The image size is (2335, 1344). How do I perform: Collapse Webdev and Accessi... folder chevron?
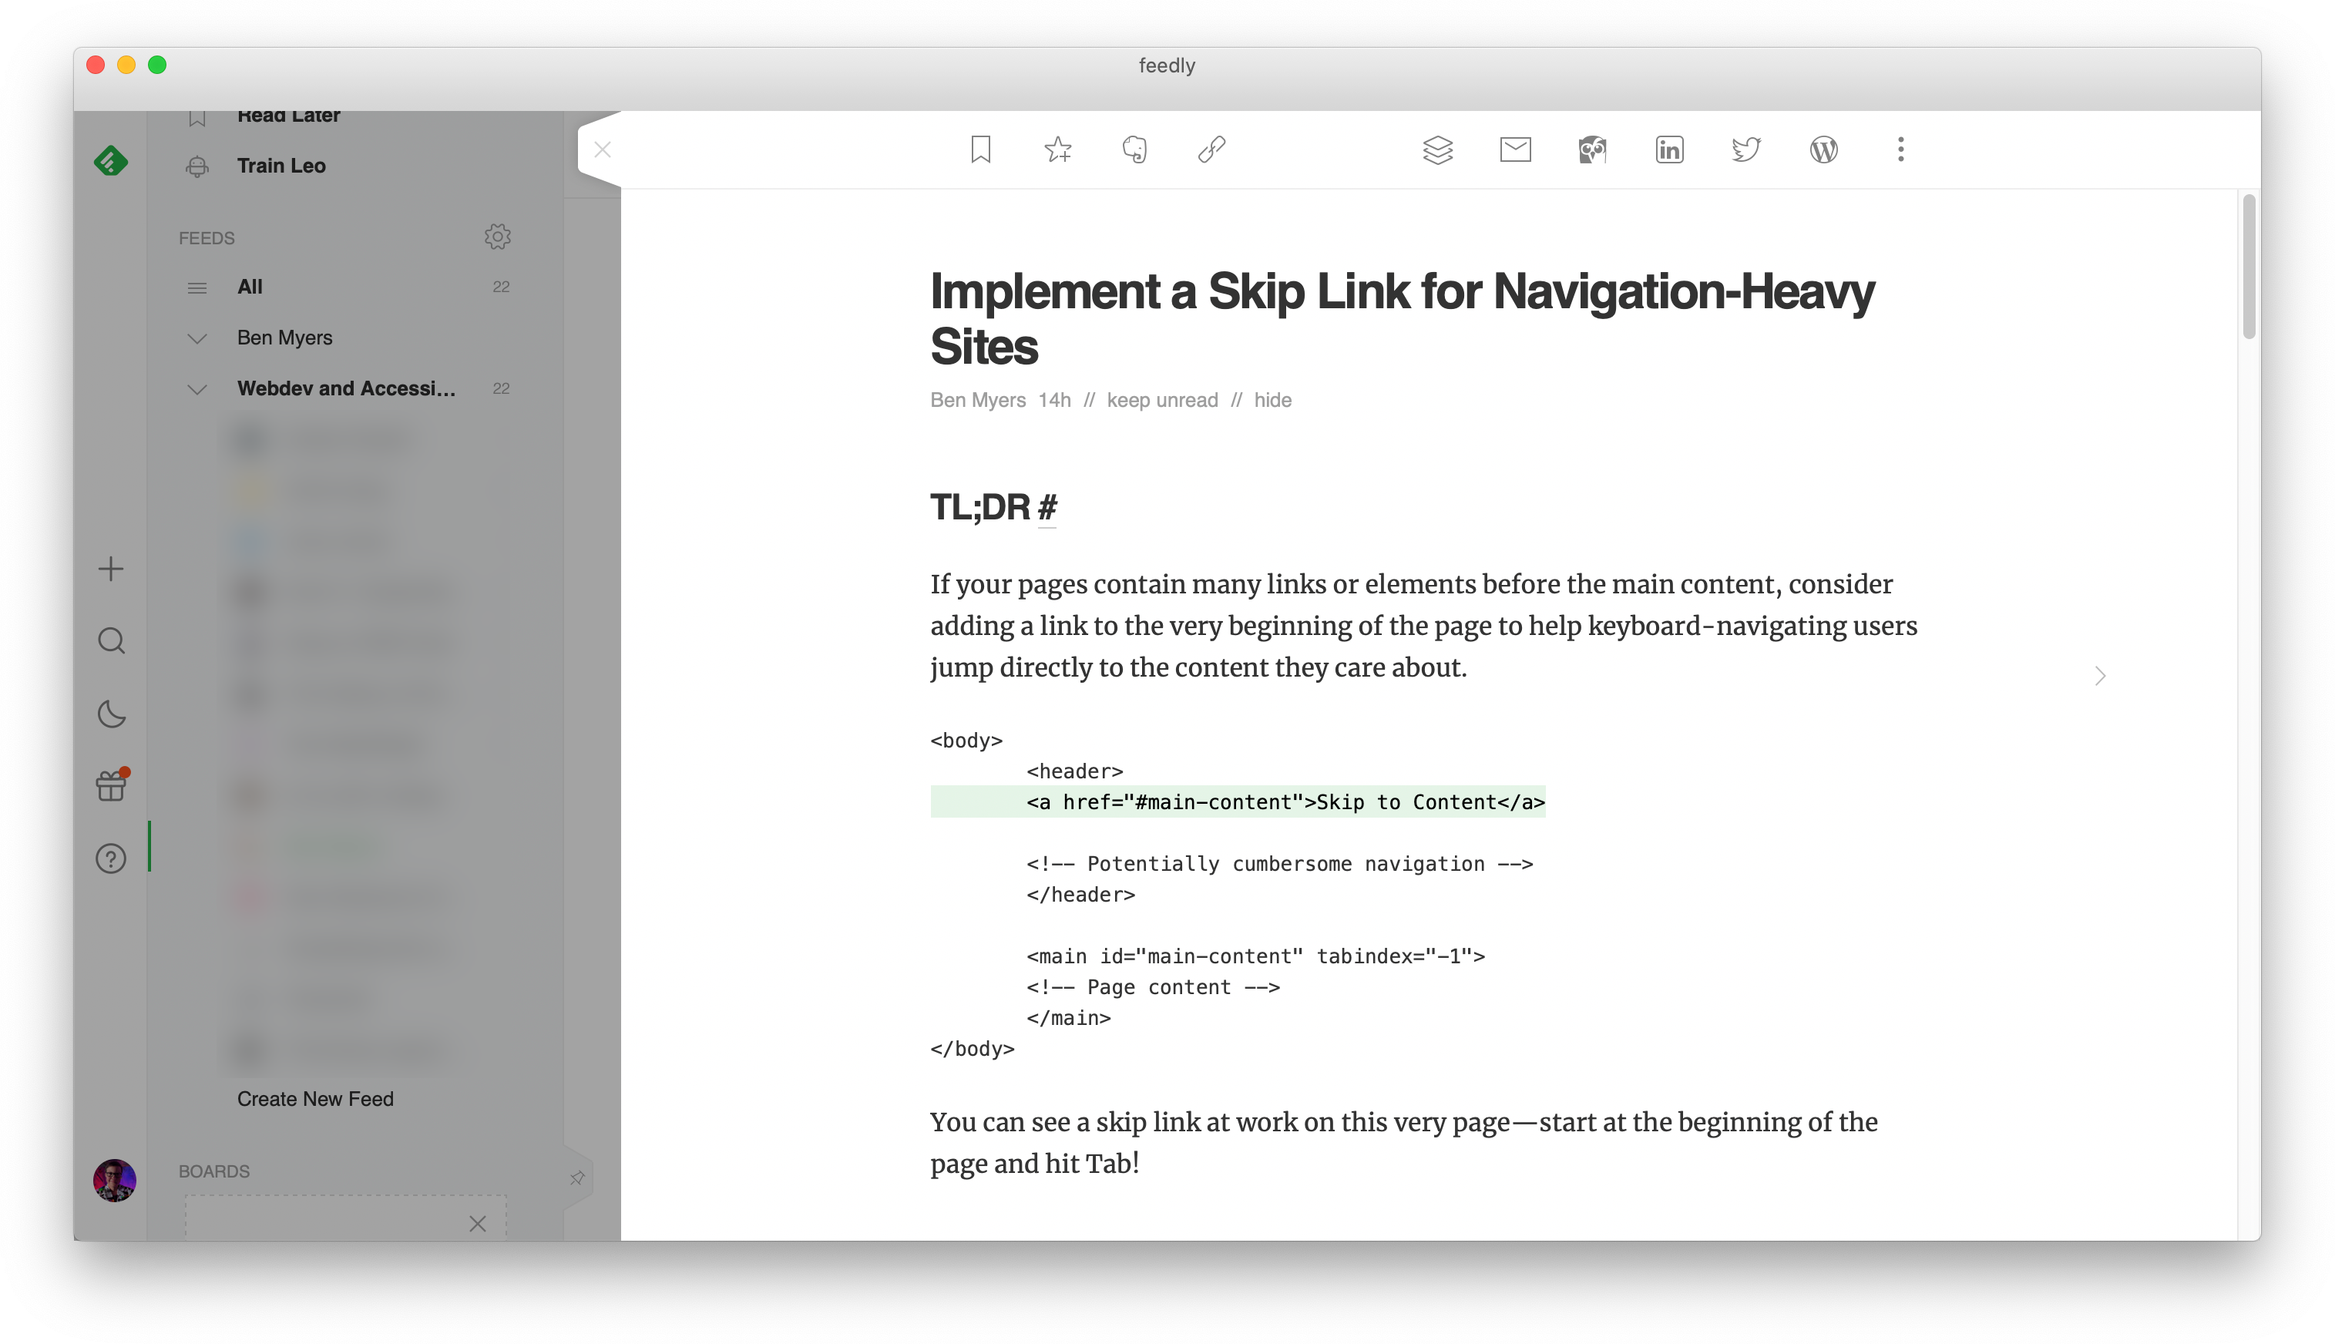click(197, 388)
